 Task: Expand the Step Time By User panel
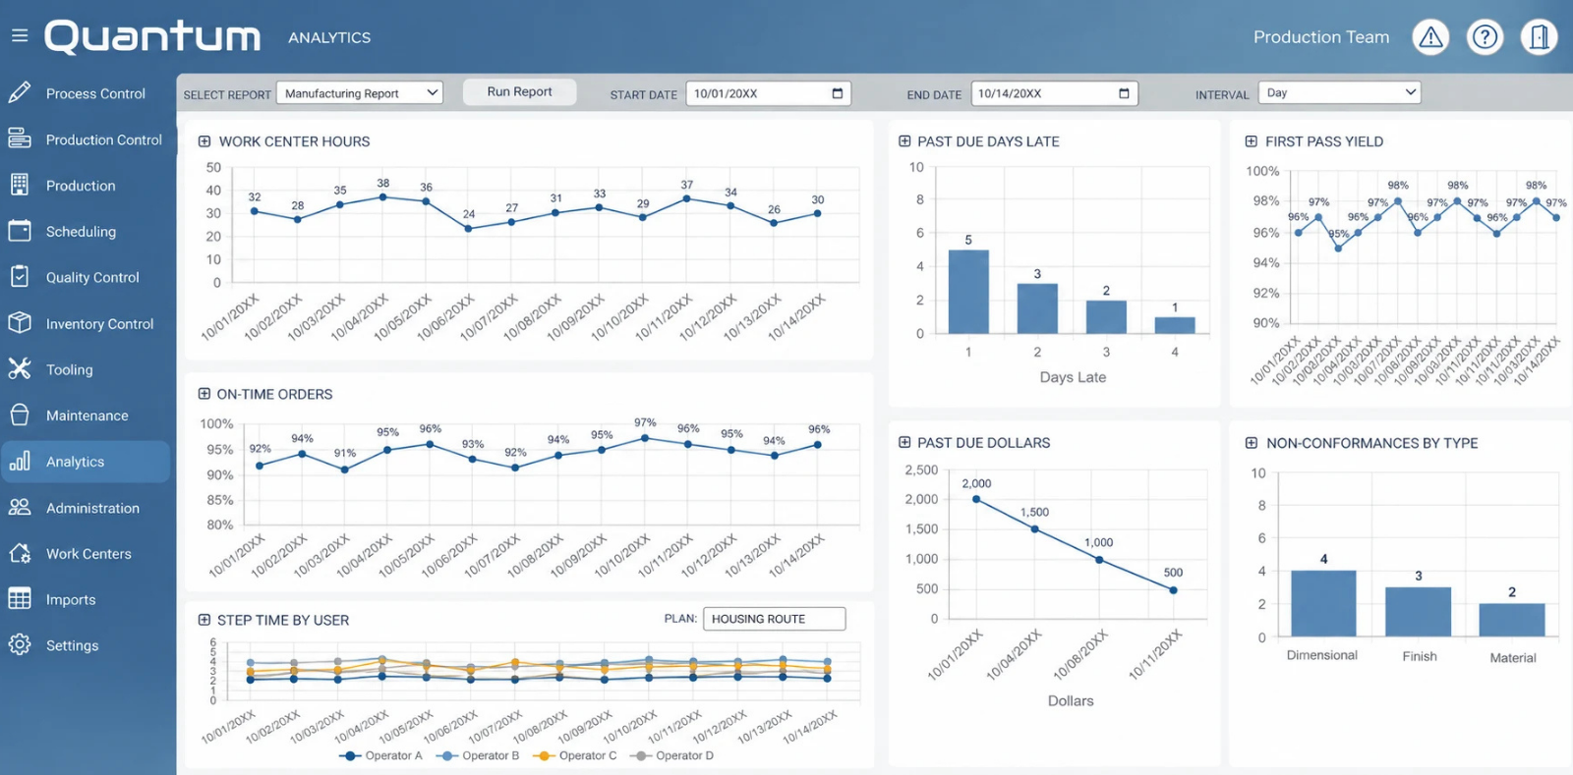click(204, 620)
